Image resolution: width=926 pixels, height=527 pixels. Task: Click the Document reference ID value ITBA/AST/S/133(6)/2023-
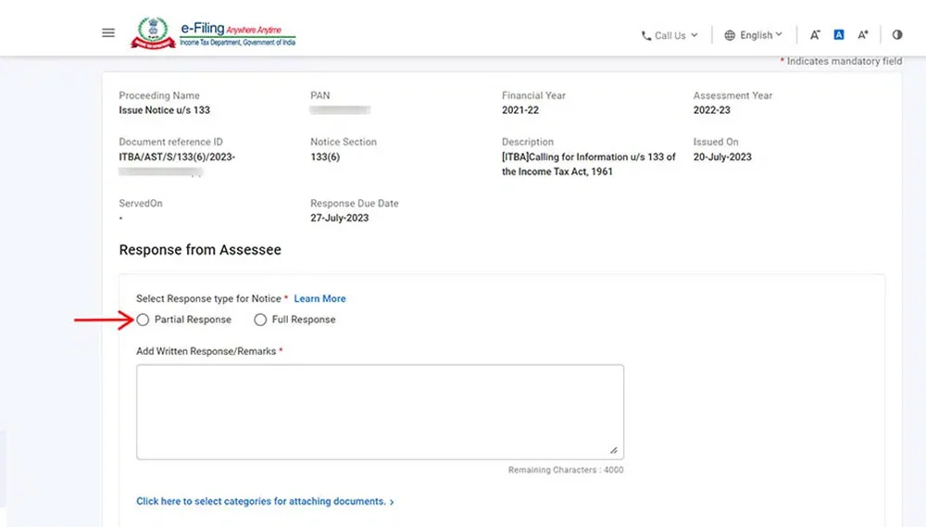tap(177, 157)
